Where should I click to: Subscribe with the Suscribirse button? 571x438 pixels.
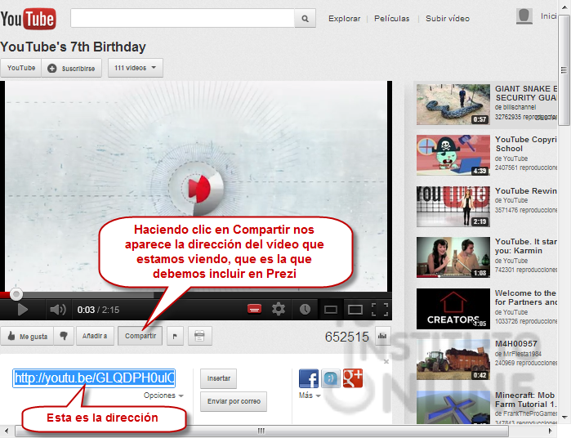click(x=72, y=68)
